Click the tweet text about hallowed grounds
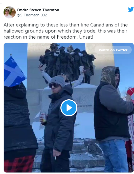 65,31
